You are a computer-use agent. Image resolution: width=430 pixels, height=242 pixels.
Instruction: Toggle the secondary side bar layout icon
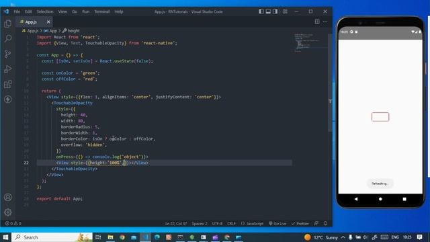tap(275, 11)
